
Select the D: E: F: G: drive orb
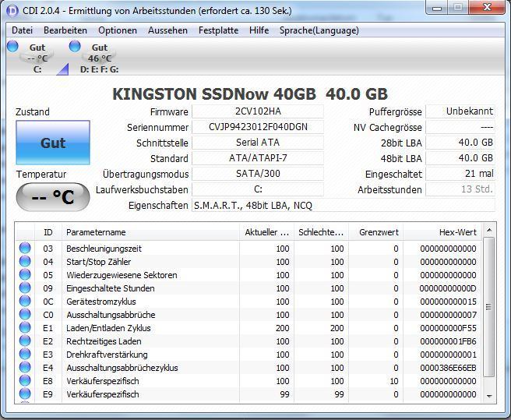coord(75,46)
